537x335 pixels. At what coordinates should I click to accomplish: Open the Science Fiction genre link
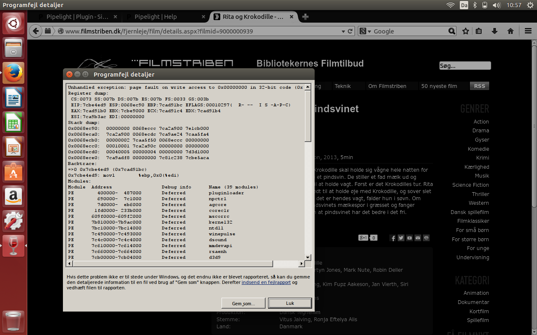pos(471,185)
